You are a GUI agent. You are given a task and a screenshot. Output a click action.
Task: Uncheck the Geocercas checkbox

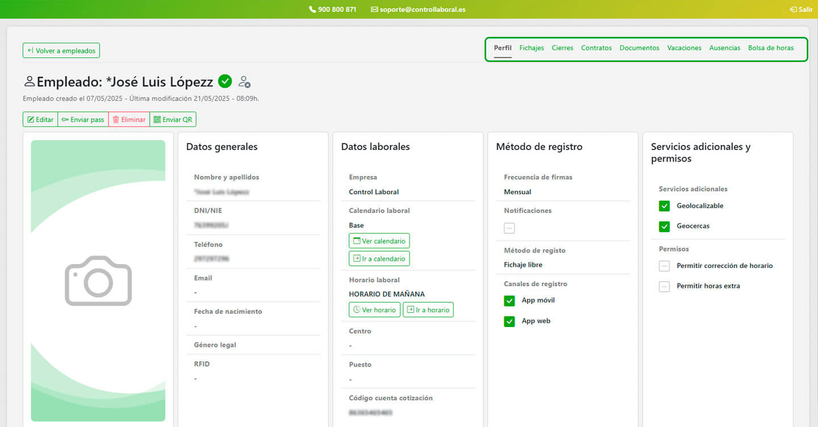[664, 226]
